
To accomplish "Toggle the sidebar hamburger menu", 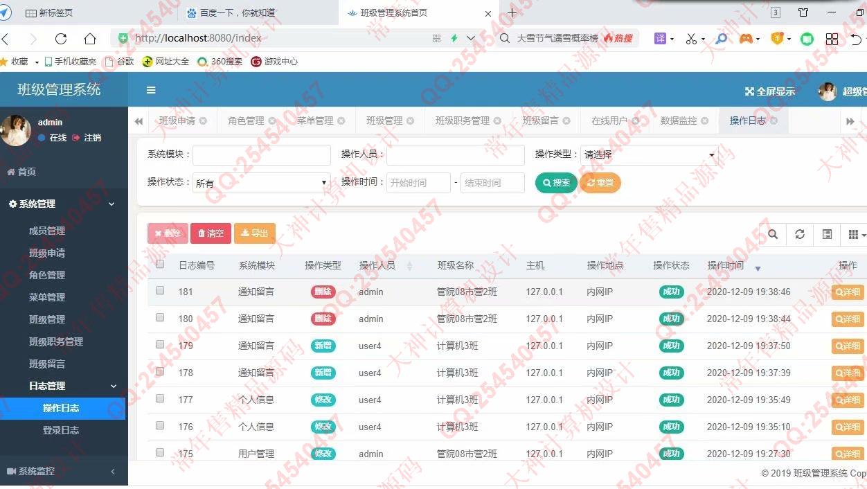I will point(151,90).
